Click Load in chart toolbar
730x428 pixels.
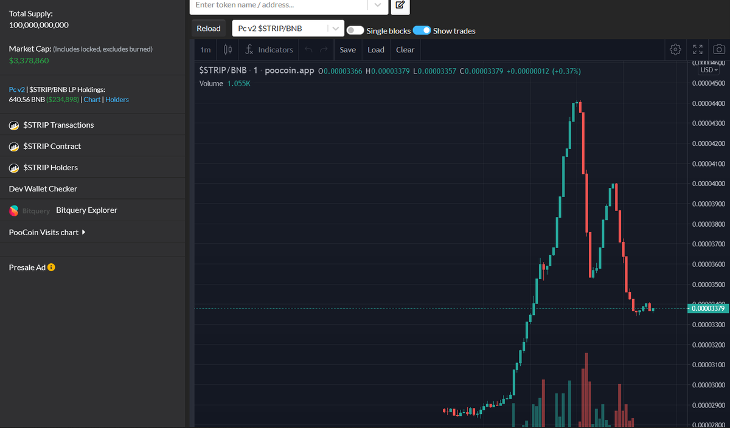click(376, 50)
